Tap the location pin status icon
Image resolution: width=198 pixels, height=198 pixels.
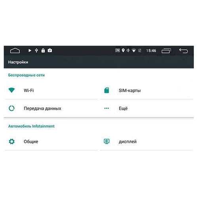click(x=123, y=50)
